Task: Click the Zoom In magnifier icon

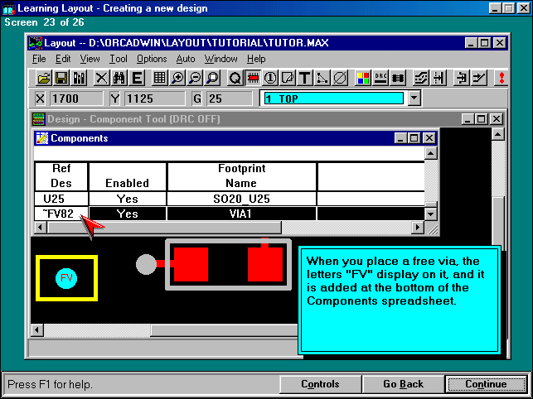Action: (x=178, y=78)
